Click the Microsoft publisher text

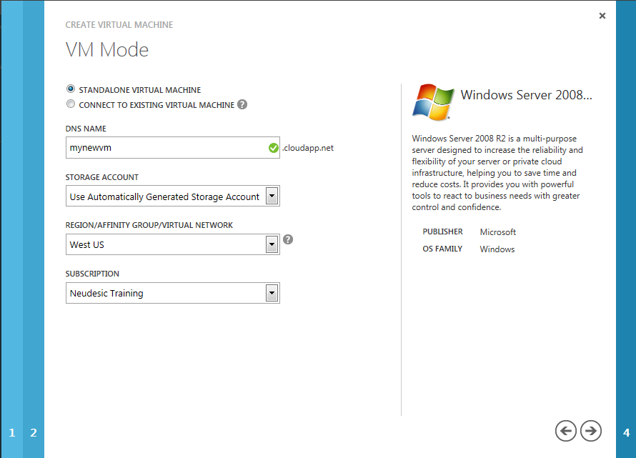(497, 232)
